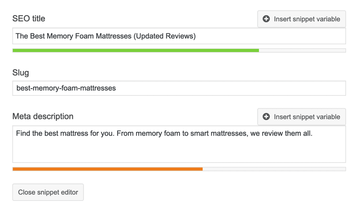
Task: Click the unfilled end of SEO title bar
Action: 302,51
